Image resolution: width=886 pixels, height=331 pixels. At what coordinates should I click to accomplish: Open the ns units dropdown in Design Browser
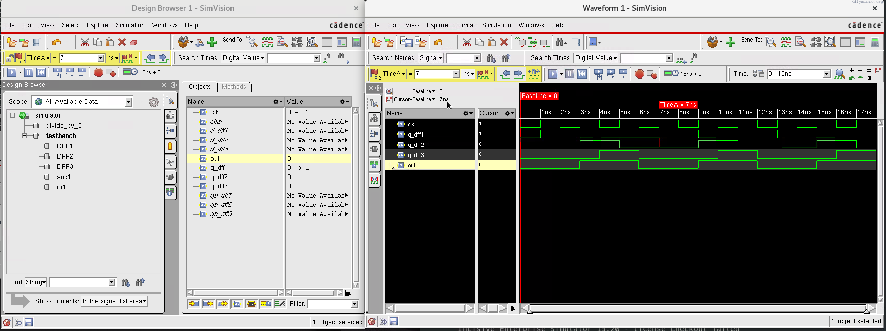click(x=112, y=58)
